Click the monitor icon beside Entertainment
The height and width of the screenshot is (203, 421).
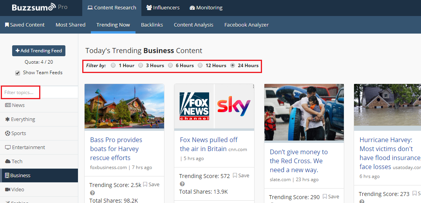tap(8, 147)
